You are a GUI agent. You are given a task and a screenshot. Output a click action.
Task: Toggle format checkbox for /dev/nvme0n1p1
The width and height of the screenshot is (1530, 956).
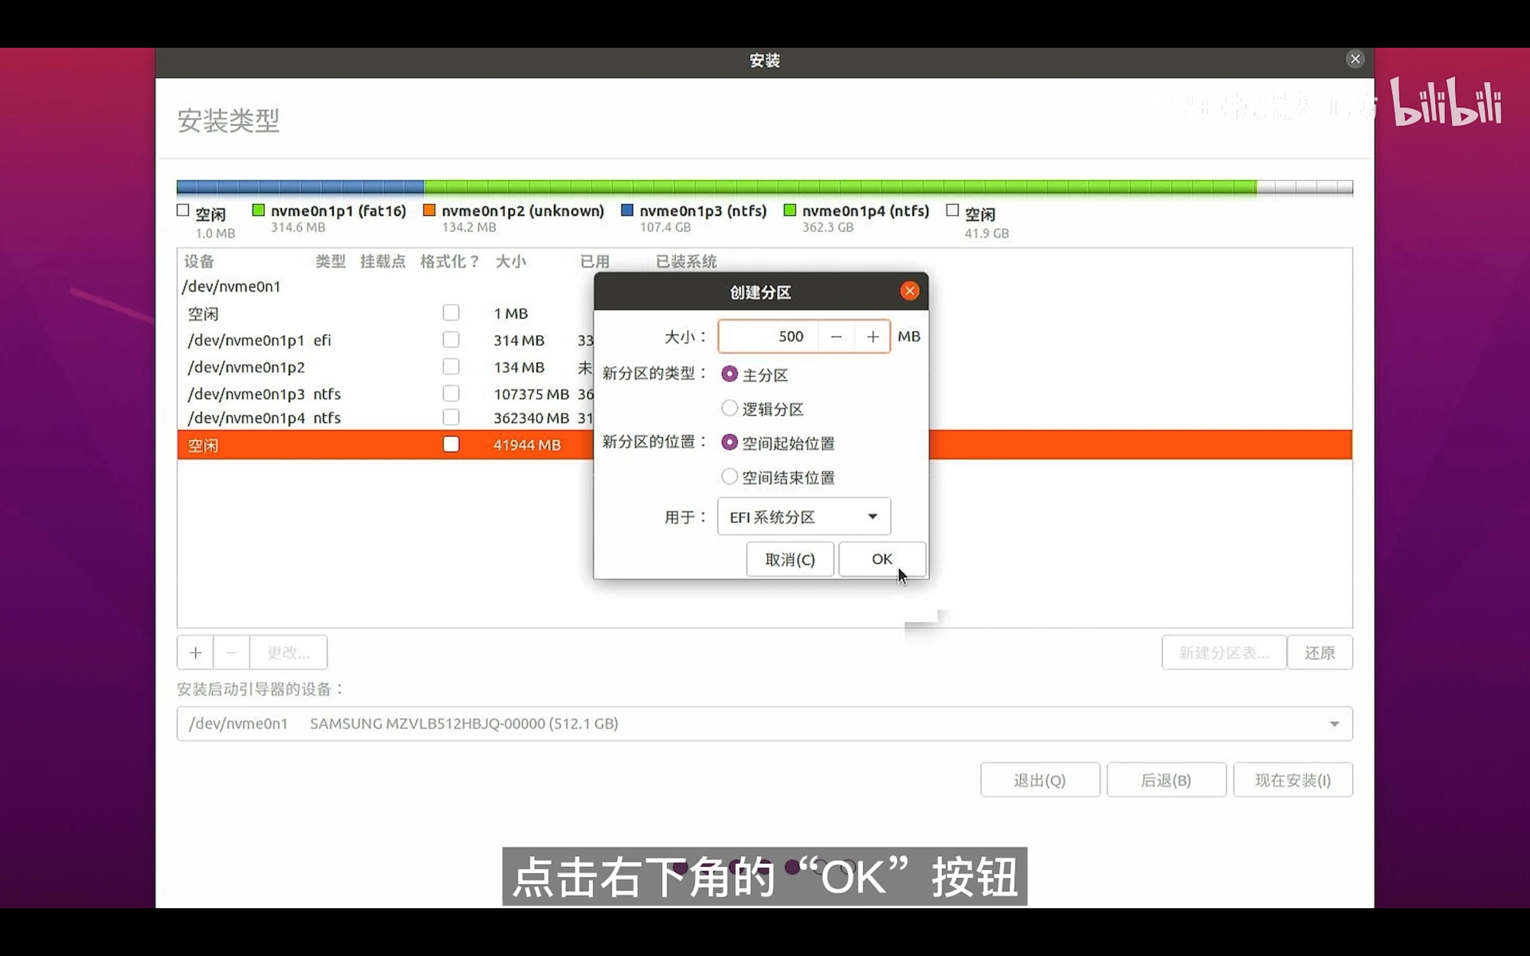451,340
